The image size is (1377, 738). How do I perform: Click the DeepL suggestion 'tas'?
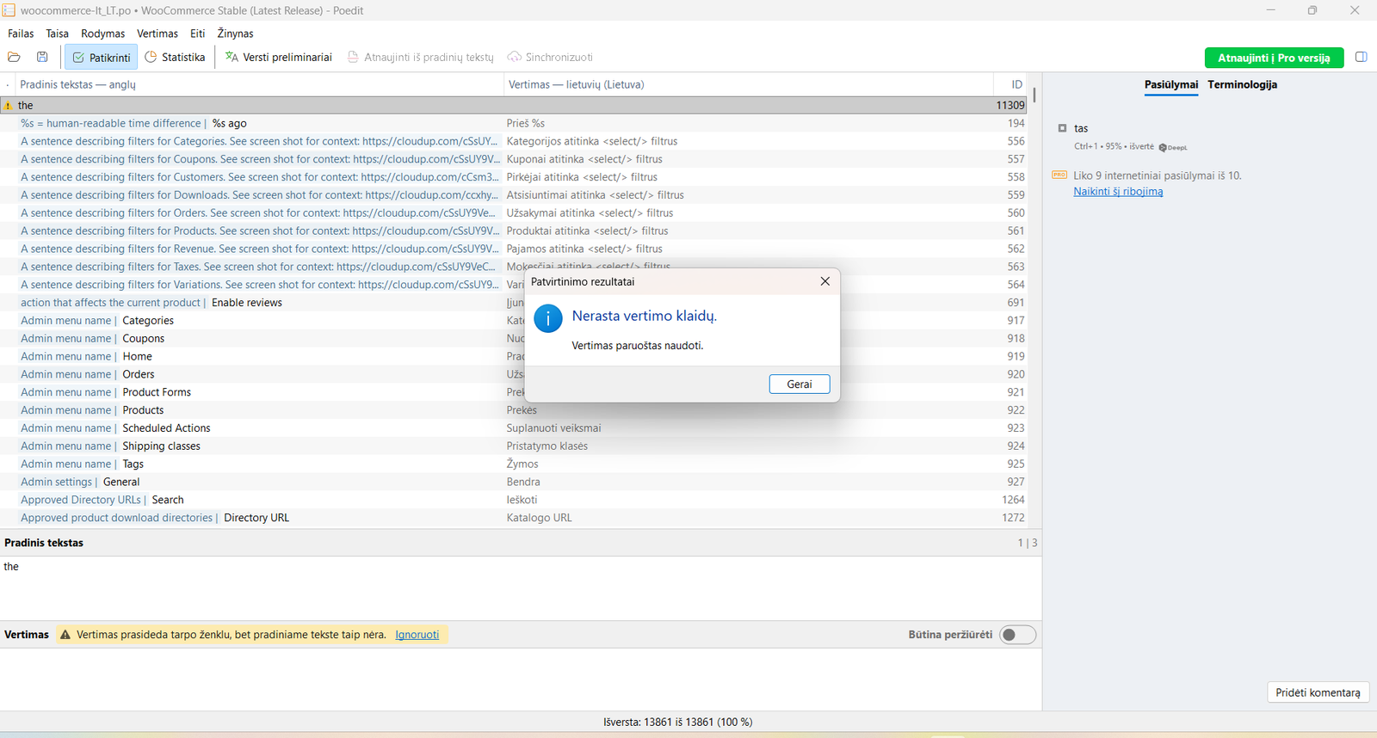1081,128
